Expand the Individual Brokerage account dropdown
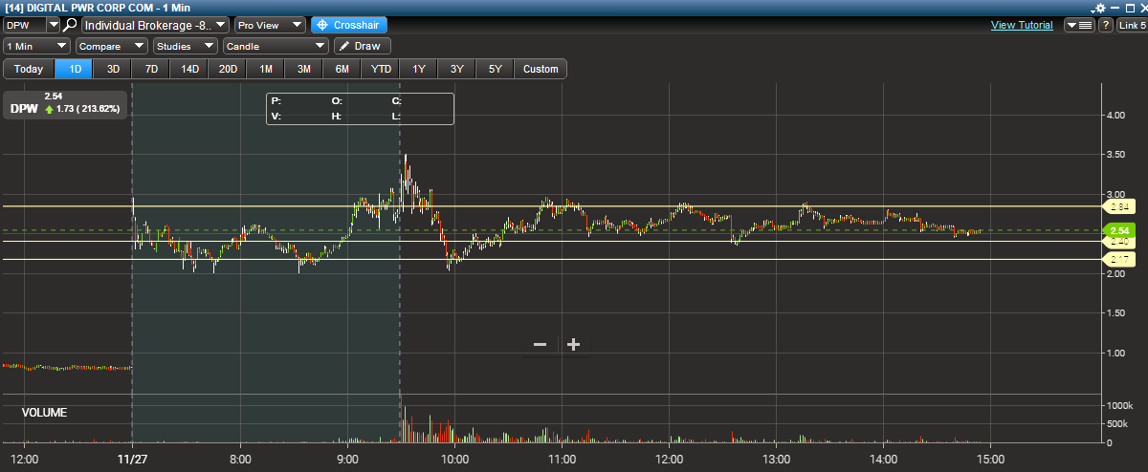This screenshot has width=1148, height=472. point(155,25)
